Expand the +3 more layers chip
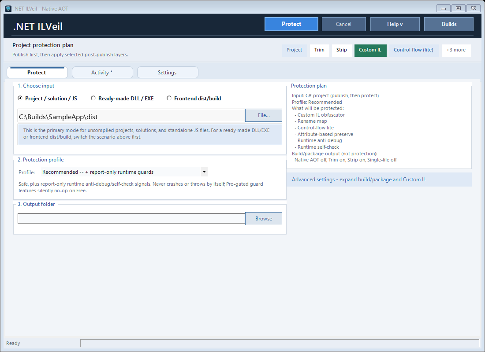485x352 pixels. coord(456,50)
